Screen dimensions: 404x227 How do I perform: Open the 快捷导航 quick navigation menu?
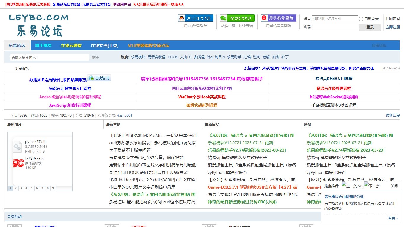(x=379, y=46)
